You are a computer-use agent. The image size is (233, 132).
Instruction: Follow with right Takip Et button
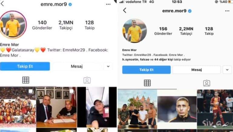(146, 70)
